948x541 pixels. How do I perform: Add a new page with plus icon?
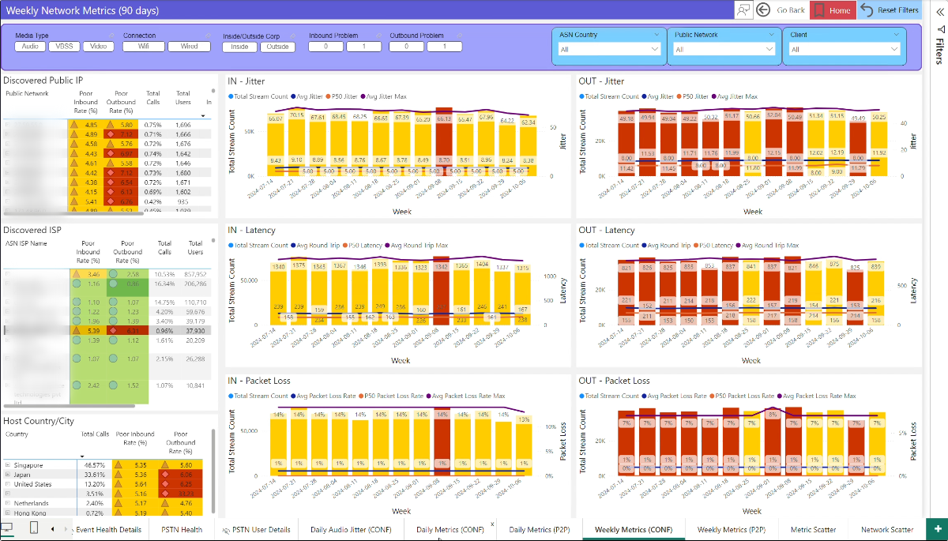pyautogui.click(x=938, y=529)
